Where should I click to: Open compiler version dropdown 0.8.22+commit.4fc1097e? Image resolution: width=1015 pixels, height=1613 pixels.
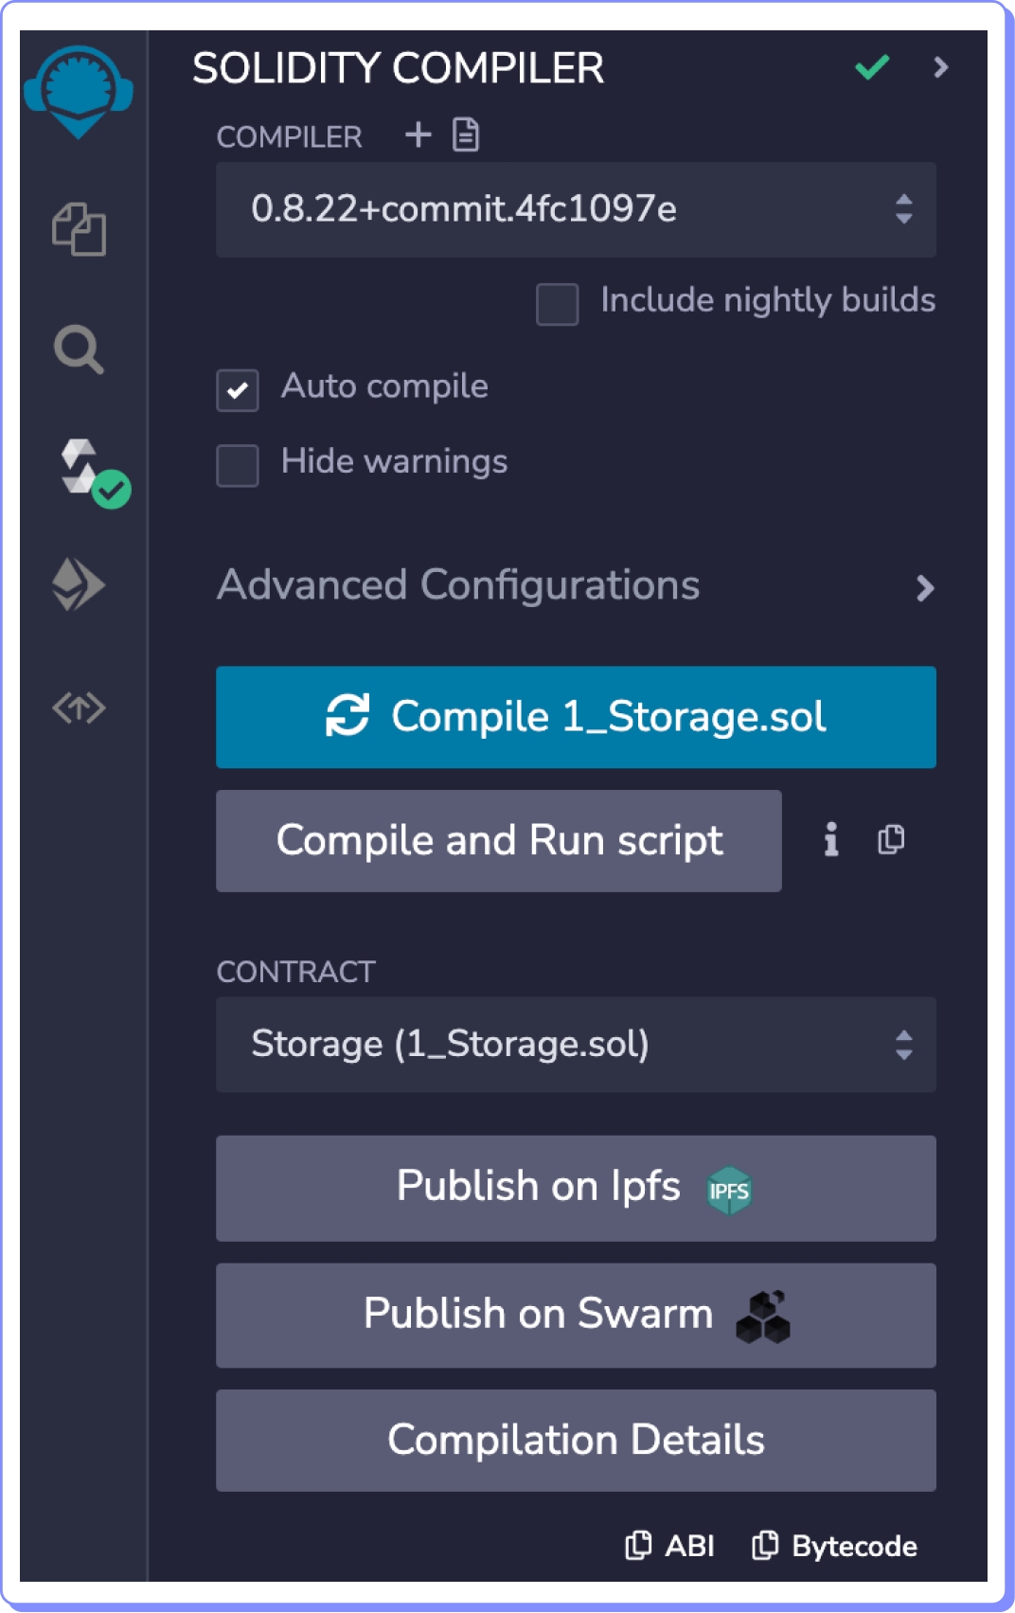pyautogui.click(x=576, y=209)
